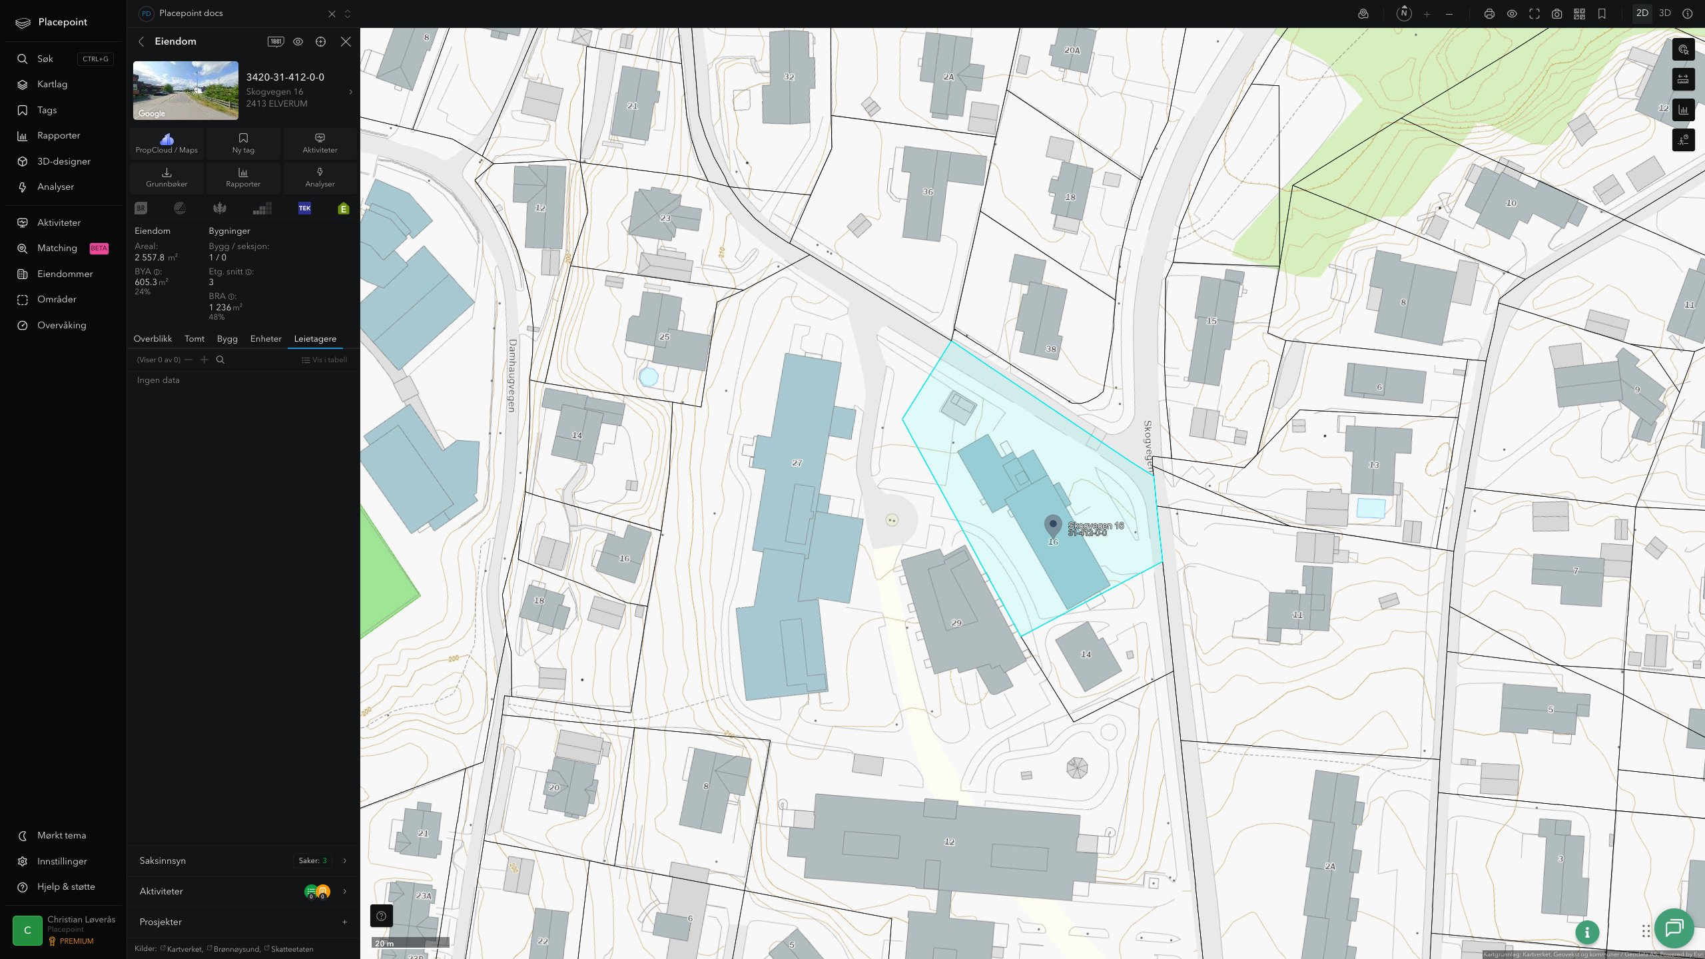Open the measure tool on right edge

click(1684, 79)
